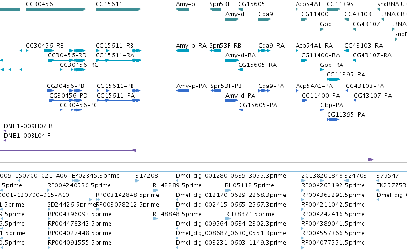Open the Acp54A1-RA transcript label
The height and width of the screenshot is (250, 407).
[314, 45]
